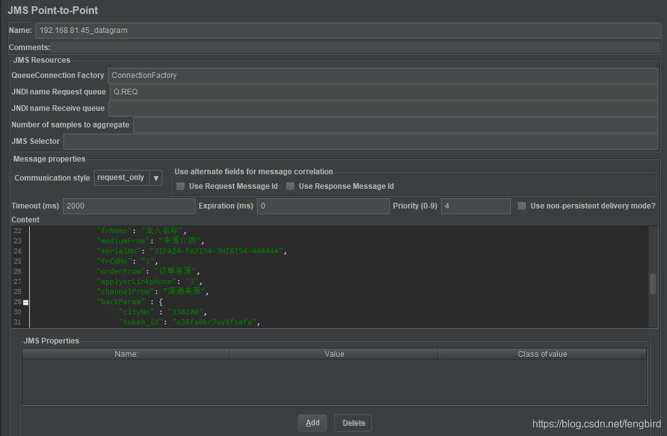Click the Value column header

coord(334,354)
